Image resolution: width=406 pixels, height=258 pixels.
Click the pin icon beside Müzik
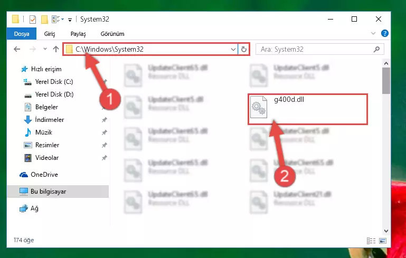[x=104, y=132]
